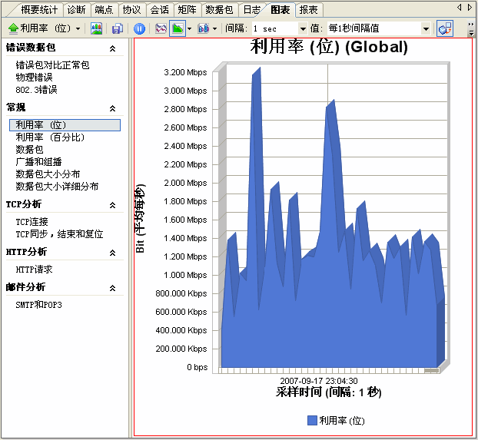Screen dimensions: 478x440
Task: Switch to the 矩阵 tab
Action: pyautogui.click(x=188, y=10)
